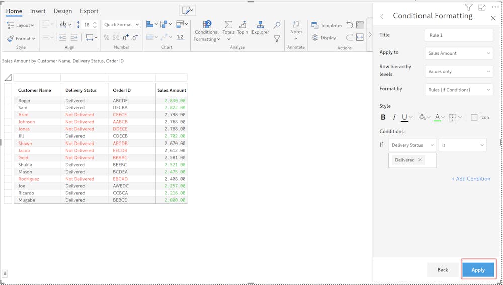The image size is (503, 285).
Task: Add Notes from the Annotate group
Action: coord(296,28)
